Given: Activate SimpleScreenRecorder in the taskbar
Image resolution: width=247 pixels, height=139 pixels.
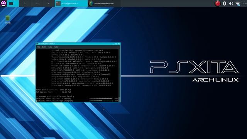Looking at the screenshot, I should [104, 3].
